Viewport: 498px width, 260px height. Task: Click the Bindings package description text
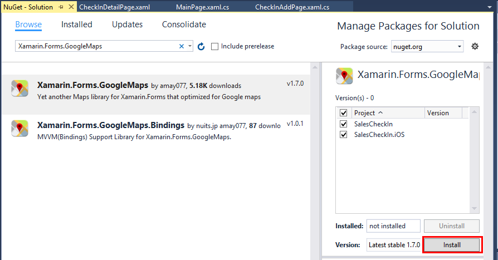tap(134, 137)
